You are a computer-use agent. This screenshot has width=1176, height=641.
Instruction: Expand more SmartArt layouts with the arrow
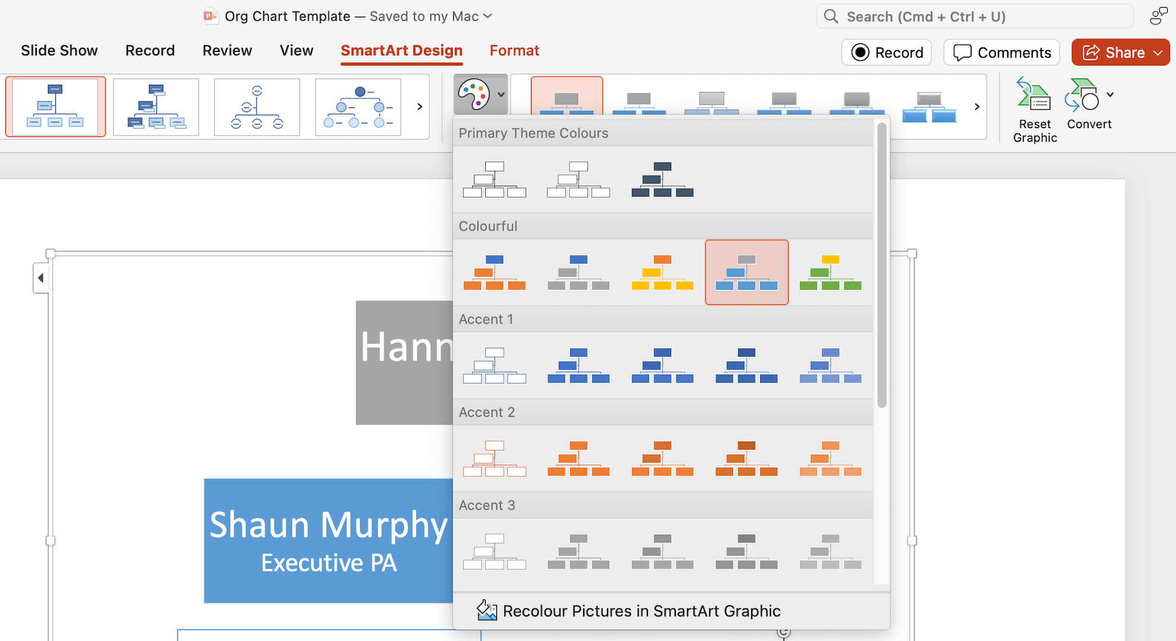click(420, 107)
